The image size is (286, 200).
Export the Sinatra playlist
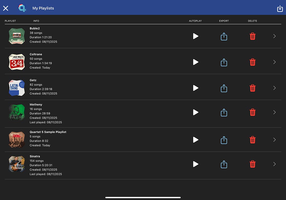[x=224, y=164]
